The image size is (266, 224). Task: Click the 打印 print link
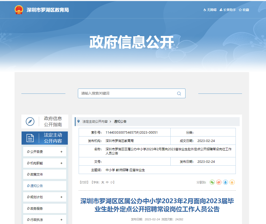tap(84, 183)
